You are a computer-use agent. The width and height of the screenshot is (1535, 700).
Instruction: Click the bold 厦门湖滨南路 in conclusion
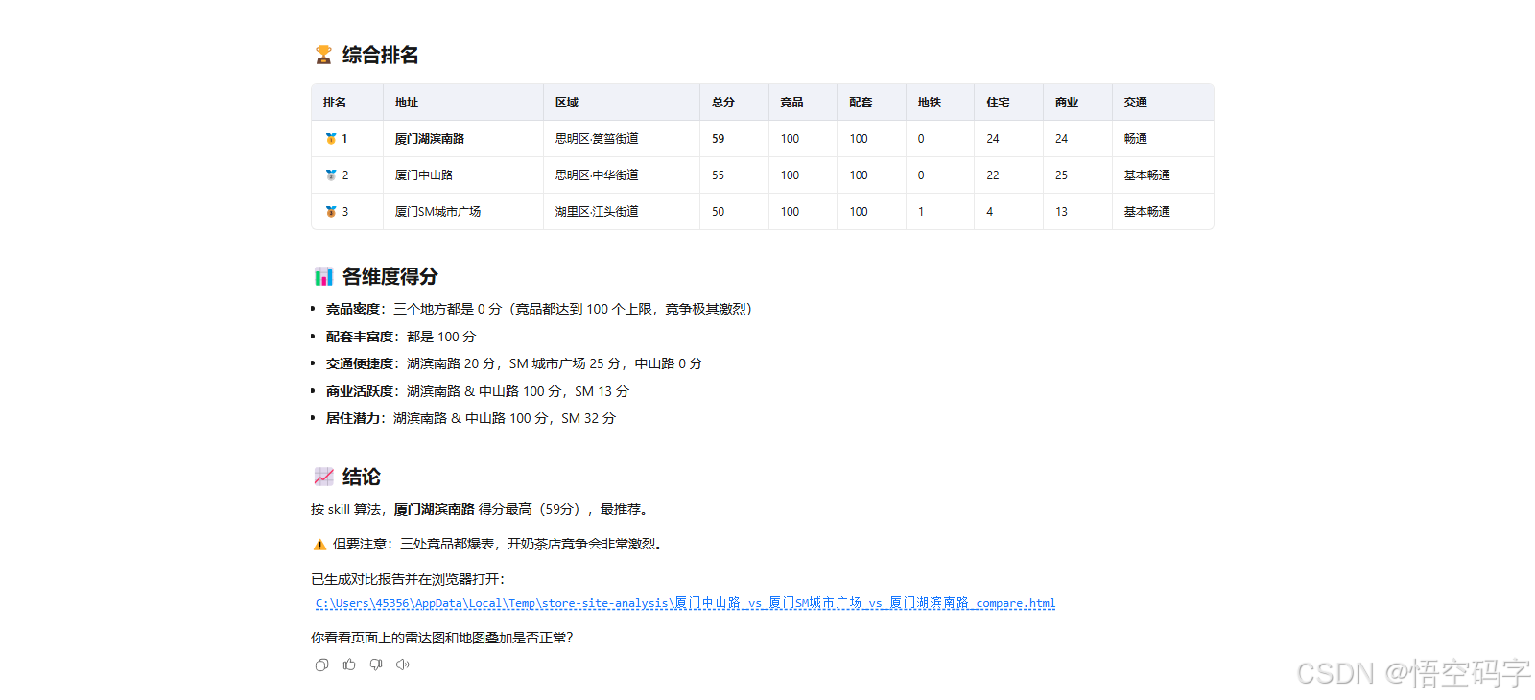point(435,509)
